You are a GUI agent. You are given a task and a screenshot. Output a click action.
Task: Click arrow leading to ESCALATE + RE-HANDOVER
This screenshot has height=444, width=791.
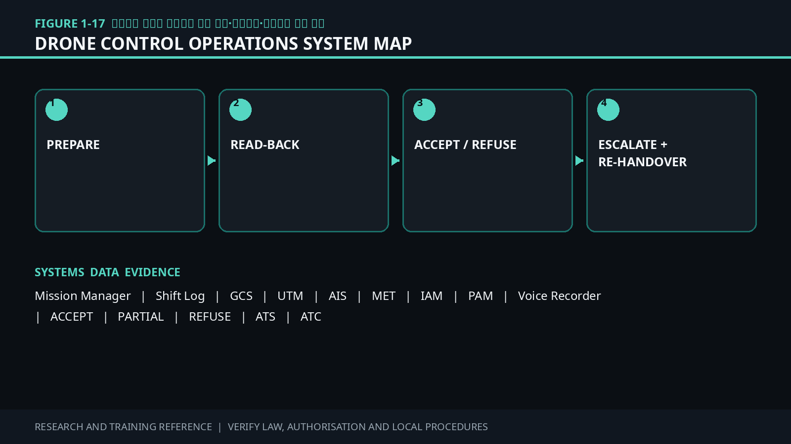[579, 161]
